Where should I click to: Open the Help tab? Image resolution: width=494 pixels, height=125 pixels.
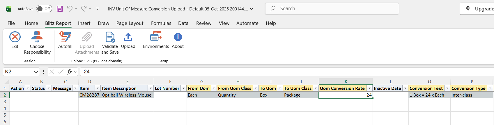[271, 23]
